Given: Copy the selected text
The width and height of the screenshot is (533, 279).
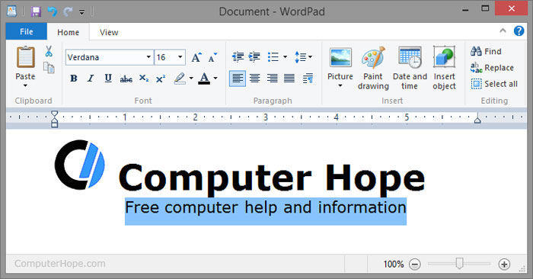Looking at the screenshot, I should 49,68.
